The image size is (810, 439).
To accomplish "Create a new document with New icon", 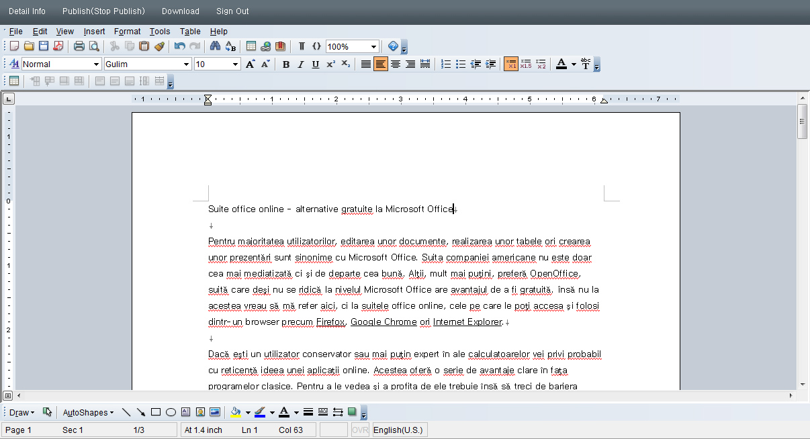I will click(x=14, y=46).
